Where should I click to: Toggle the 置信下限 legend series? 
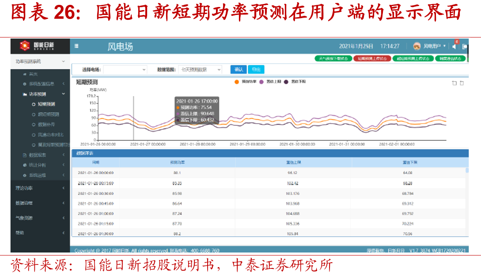tap(295, 82)
